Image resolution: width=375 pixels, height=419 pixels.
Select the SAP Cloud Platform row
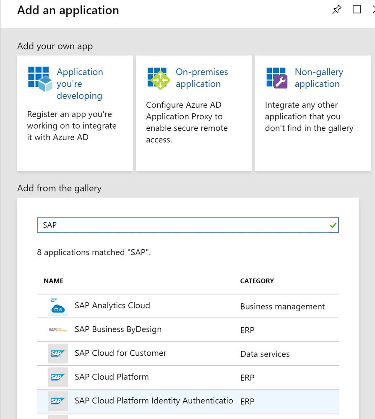[112, 377]
